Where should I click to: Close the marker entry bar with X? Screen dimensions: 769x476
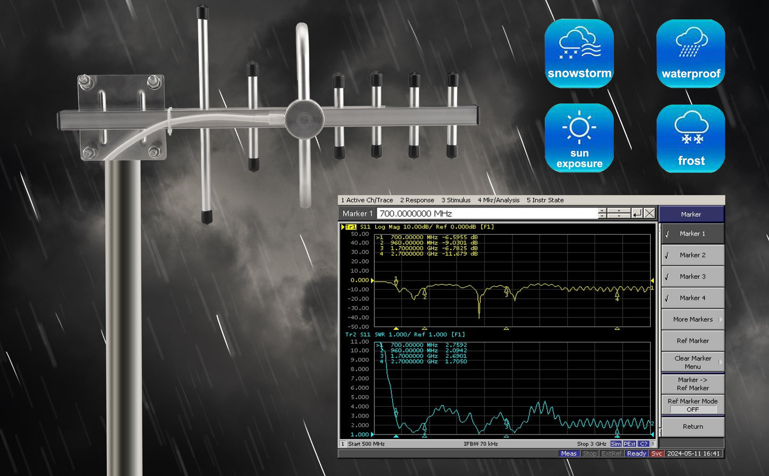tap(649, 214)
